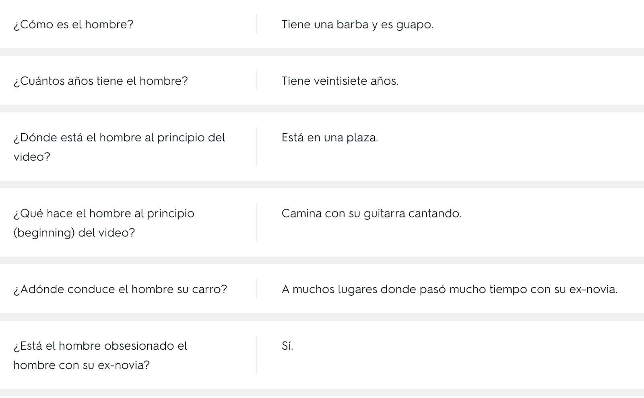
Task: Click the divider beside the 'Sí.' answer
Action: [x=256, y=355]
